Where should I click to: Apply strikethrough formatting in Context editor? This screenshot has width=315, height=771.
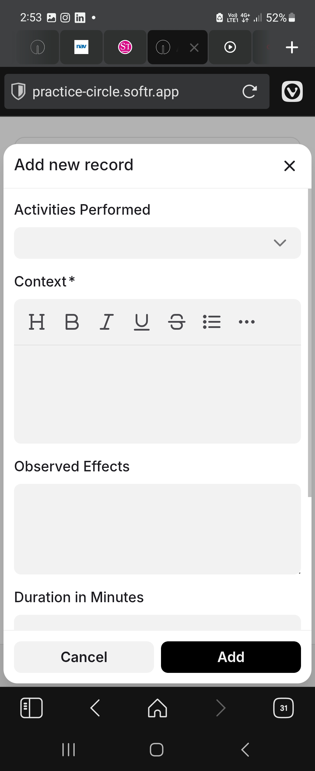(x=177, y=322)
